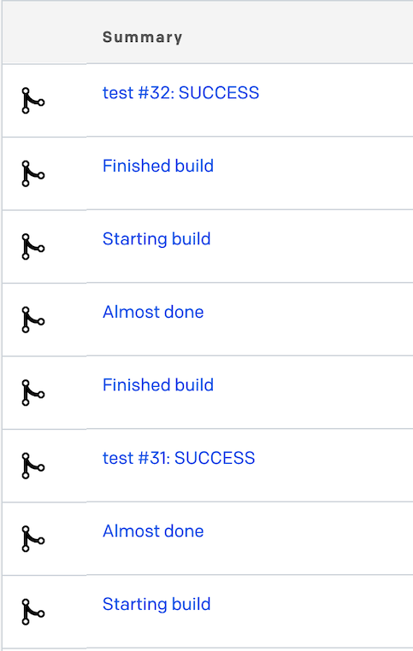This screenshot has width=413, height=651.
Task: Open Finished build link directly above test #31
Action: coord(158,384)
